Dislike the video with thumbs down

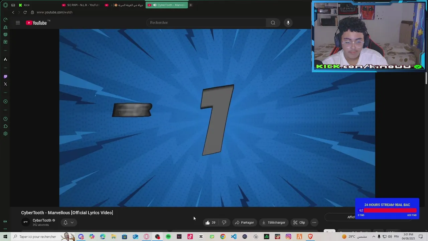[224, 223]
